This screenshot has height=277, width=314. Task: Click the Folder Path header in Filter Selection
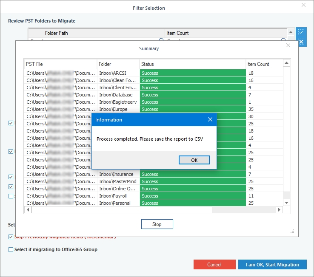pos(97,33)
